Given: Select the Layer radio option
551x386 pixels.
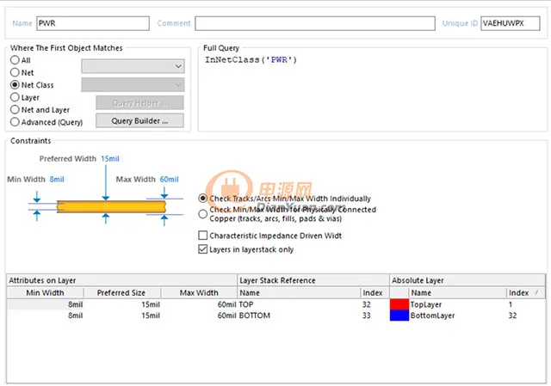Looking at the screenshot, I should pyautogui.click(x=15, y=98).
